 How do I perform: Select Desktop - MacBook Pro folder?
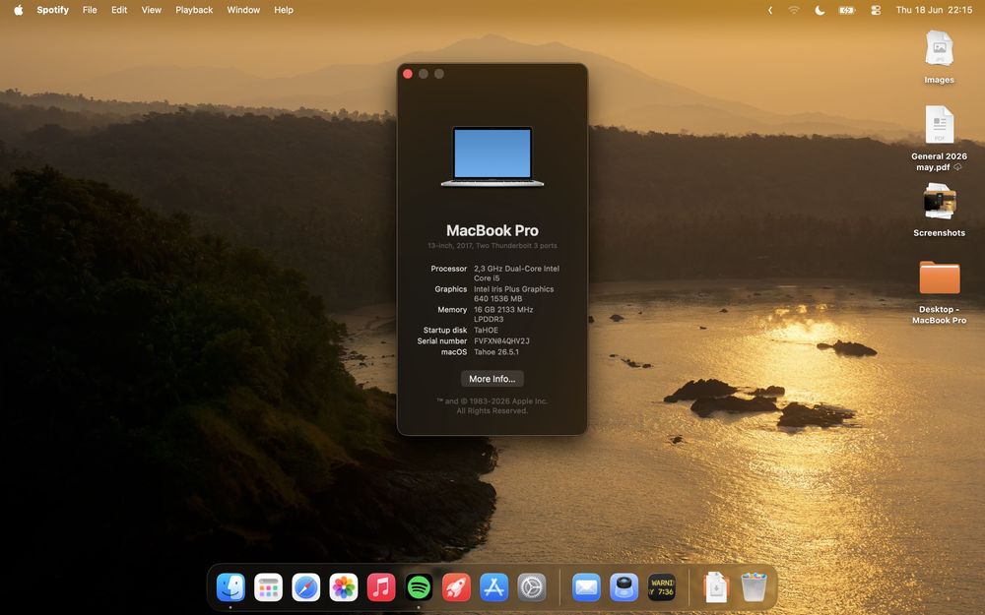939,292
